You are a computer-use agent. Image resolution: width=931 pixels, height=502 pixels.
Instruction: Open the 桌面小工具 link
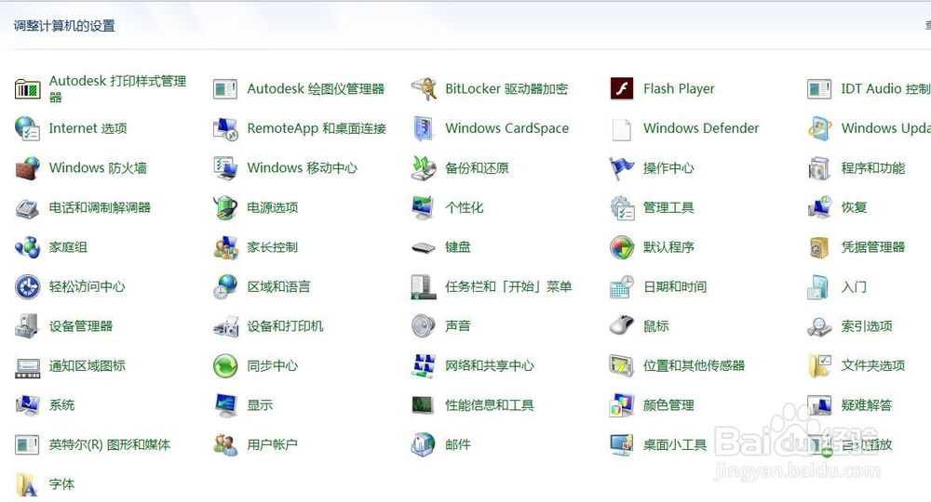674,445
